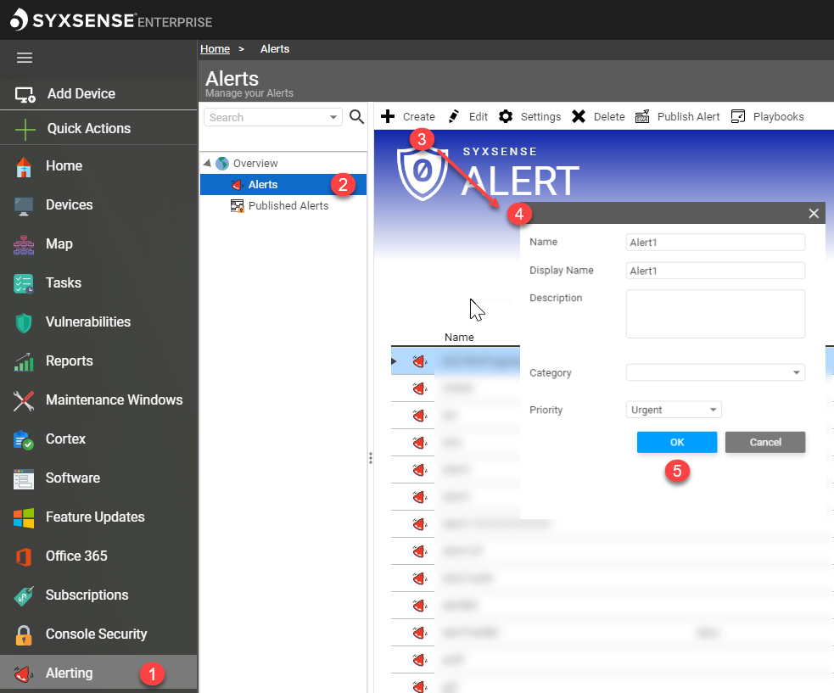This screenshot has height=693, width=834.
Task: Select Published Alerts in the tree
Action: [288, 206]
